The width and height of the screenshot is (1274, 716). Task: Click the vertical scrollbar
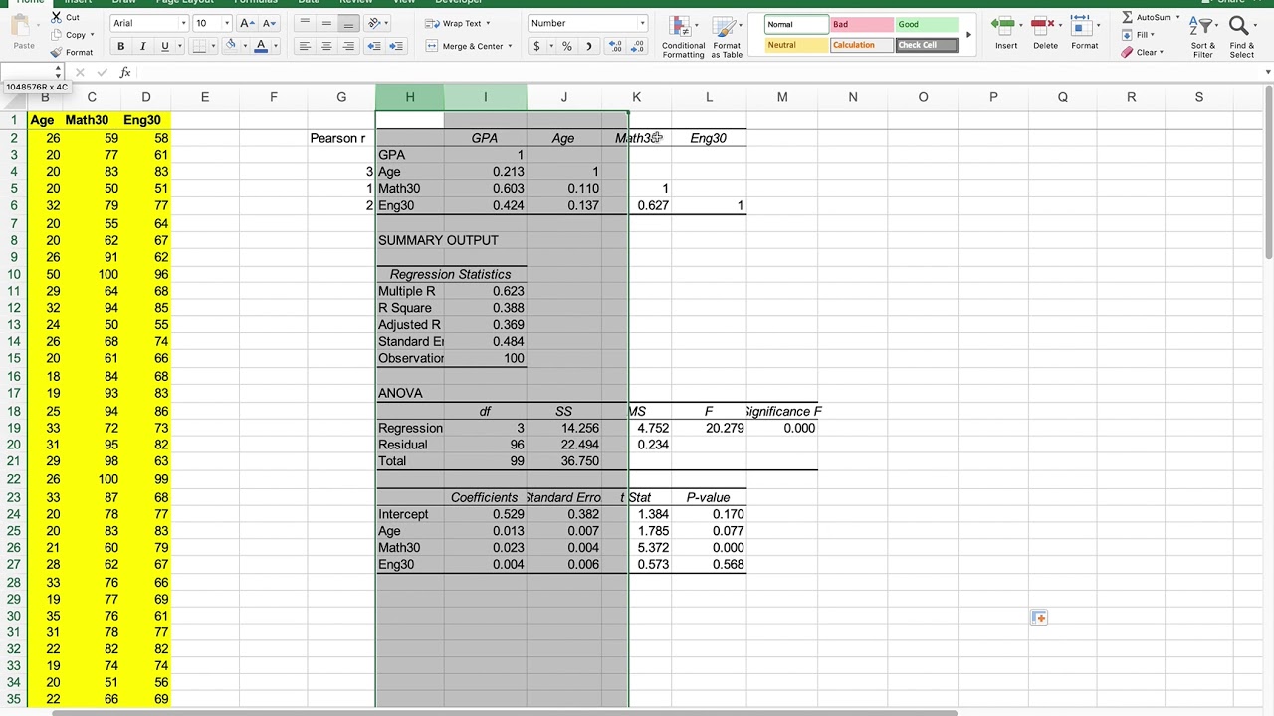tap(1267, 174)
